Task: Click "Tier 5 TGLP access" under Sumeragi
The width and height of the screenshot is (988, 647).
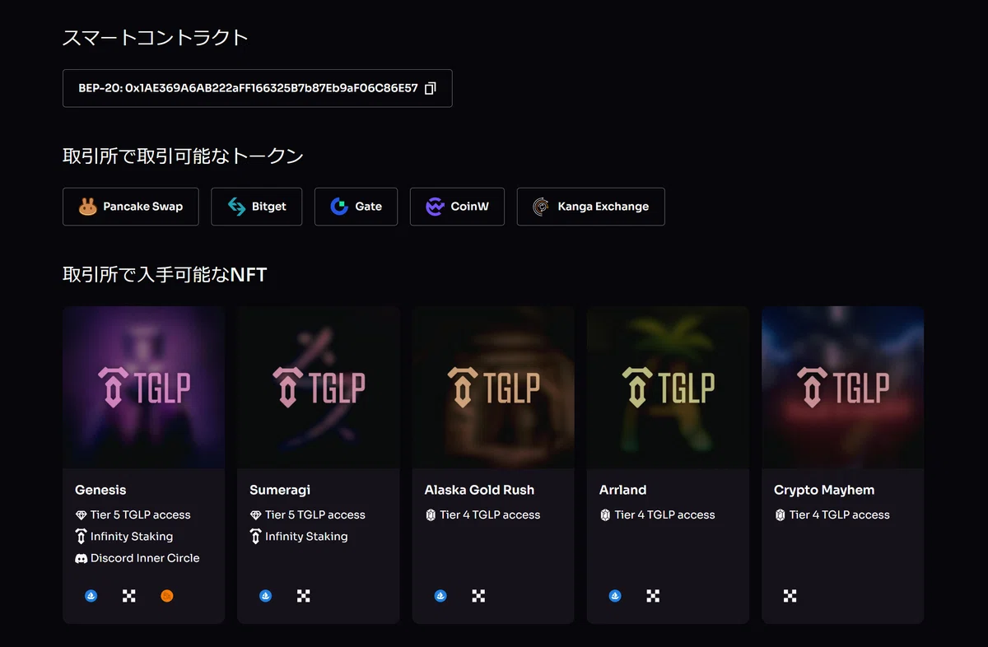Action: pos(315,514)
